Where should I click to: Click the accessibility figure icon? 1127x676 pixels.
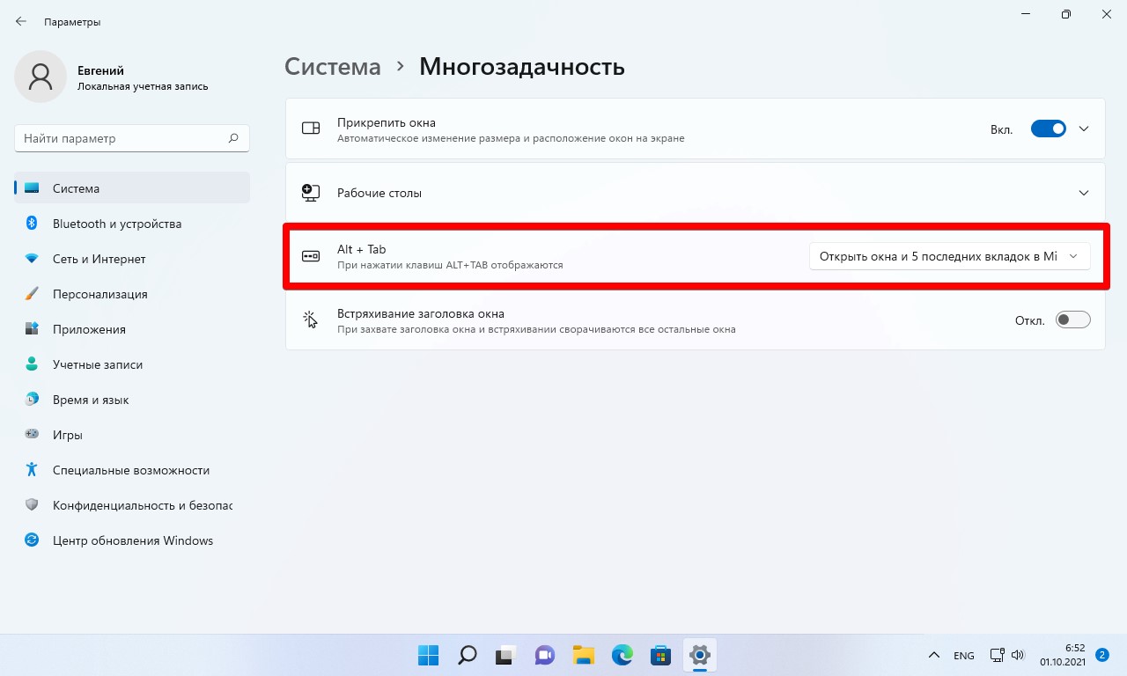[x=32, y=470]
